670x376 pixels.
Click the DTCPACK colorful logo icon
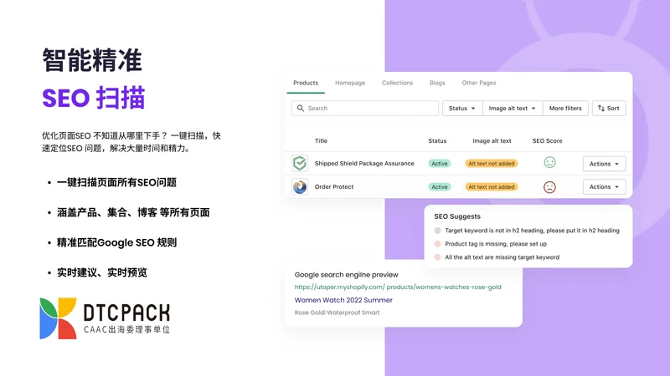point(58,318)
